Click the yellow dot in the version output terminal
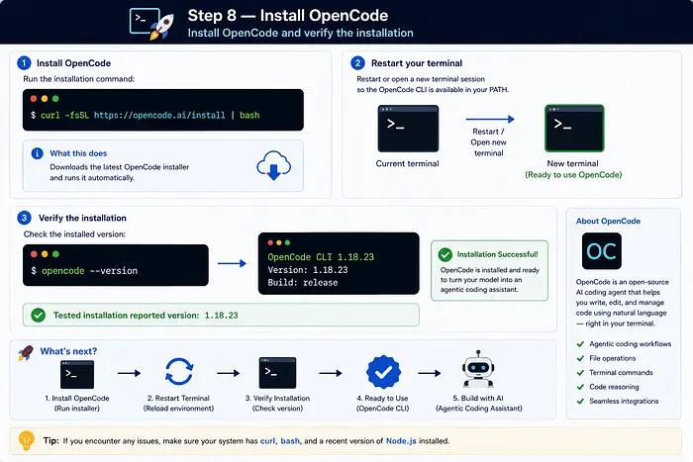 [x=279, y=242]
